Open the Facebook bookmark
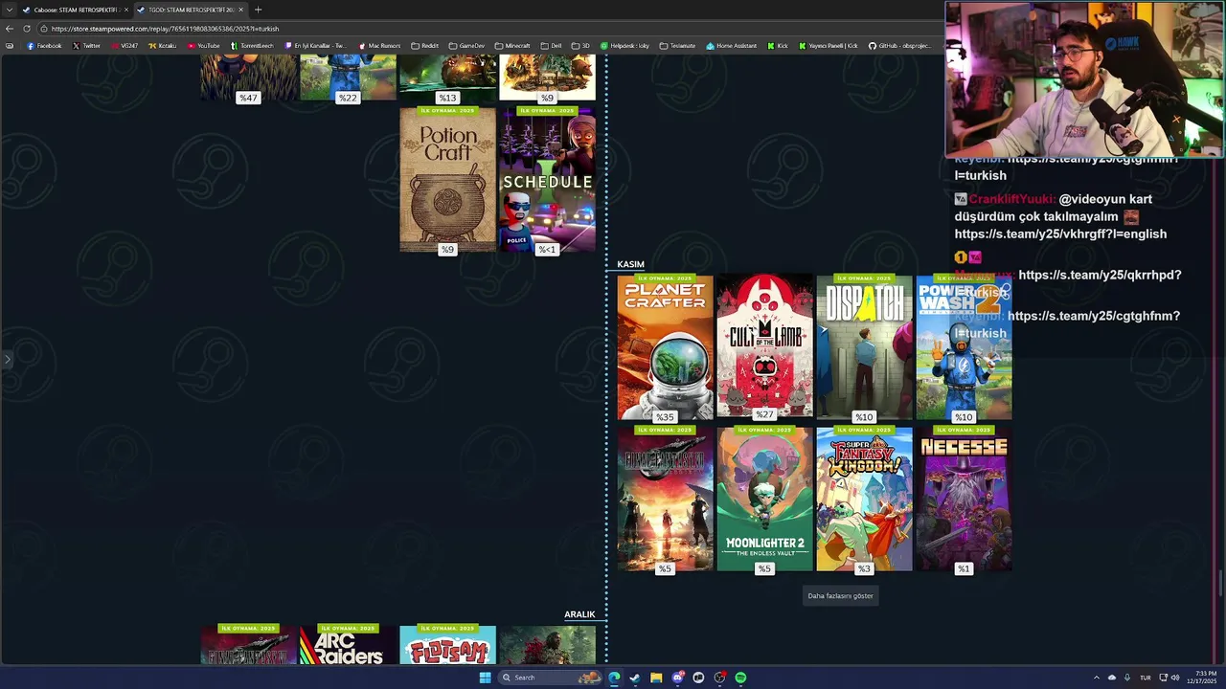 tap(44, 46)
